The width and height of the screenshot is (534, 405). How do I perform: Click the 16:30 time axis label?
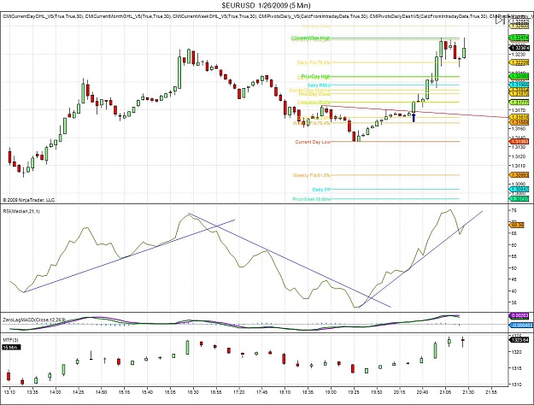(193, 392)
